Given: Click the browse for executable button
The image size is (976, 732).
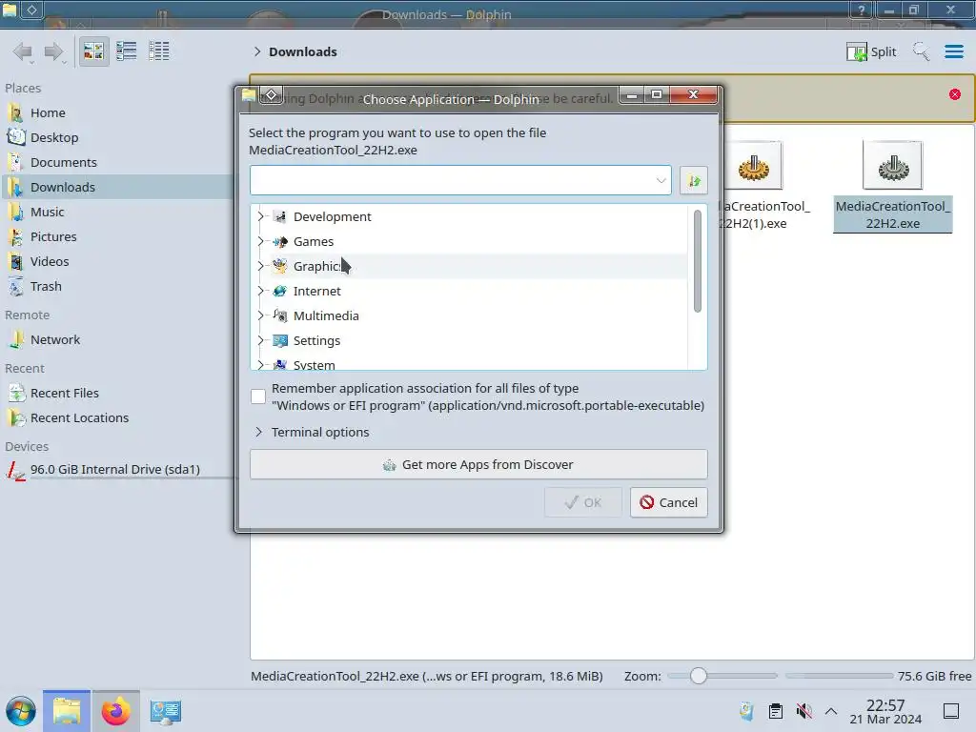Looking at the screenshot, I should (x=694, y=180).
